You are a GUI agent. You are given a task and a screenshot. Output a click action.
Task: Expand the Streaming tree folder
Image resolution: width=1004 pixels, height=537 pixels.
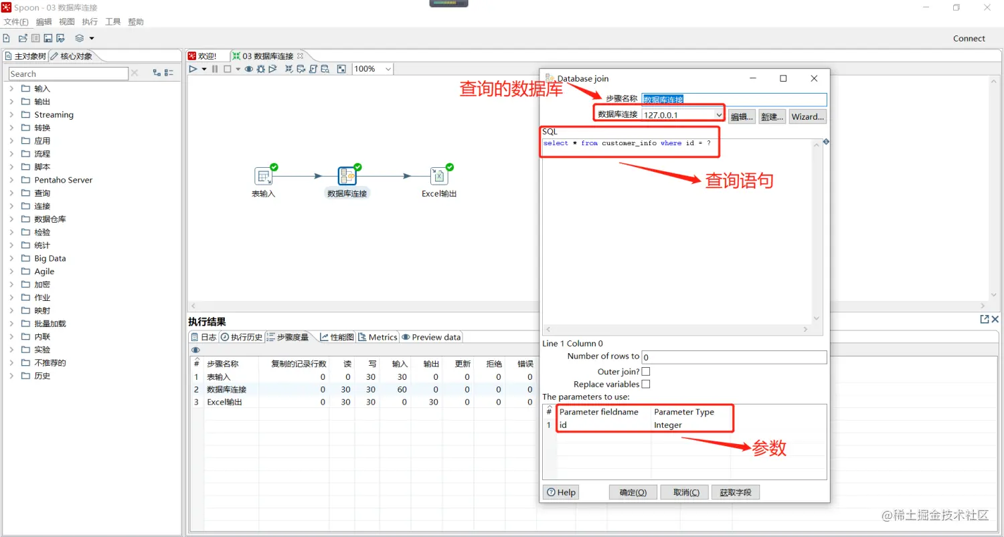tap(11, 114)
